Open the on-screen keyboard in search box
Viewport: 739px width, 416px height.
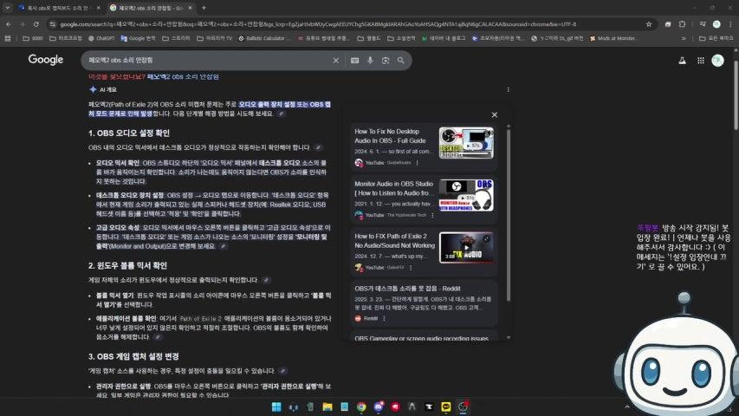click(355, 61)
